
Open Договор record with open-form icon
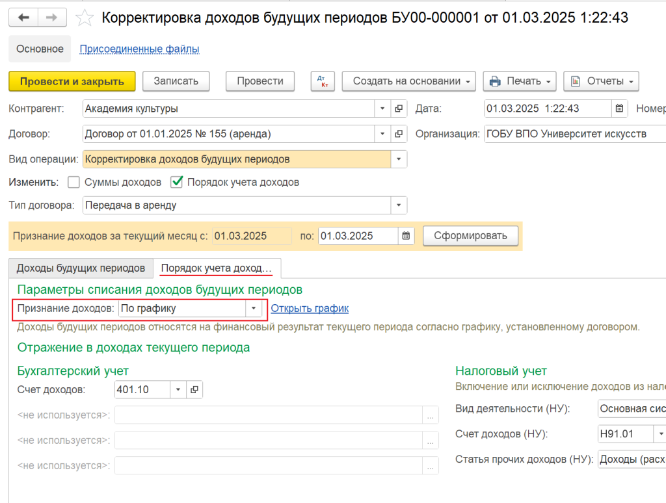[399, 134]
